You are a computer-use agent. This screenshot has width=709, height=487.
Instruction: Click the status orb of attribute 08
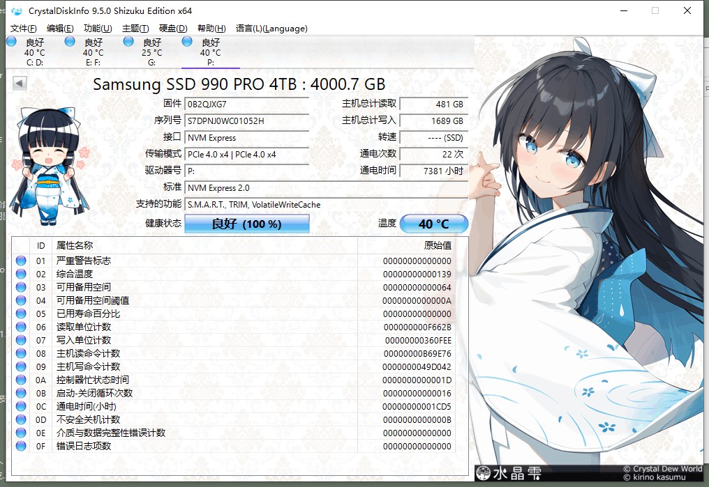pos(21,353)
